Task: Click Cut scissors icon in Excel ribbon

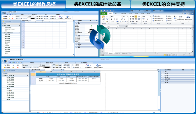Action: pyautogui.click(x=107, y=16)
